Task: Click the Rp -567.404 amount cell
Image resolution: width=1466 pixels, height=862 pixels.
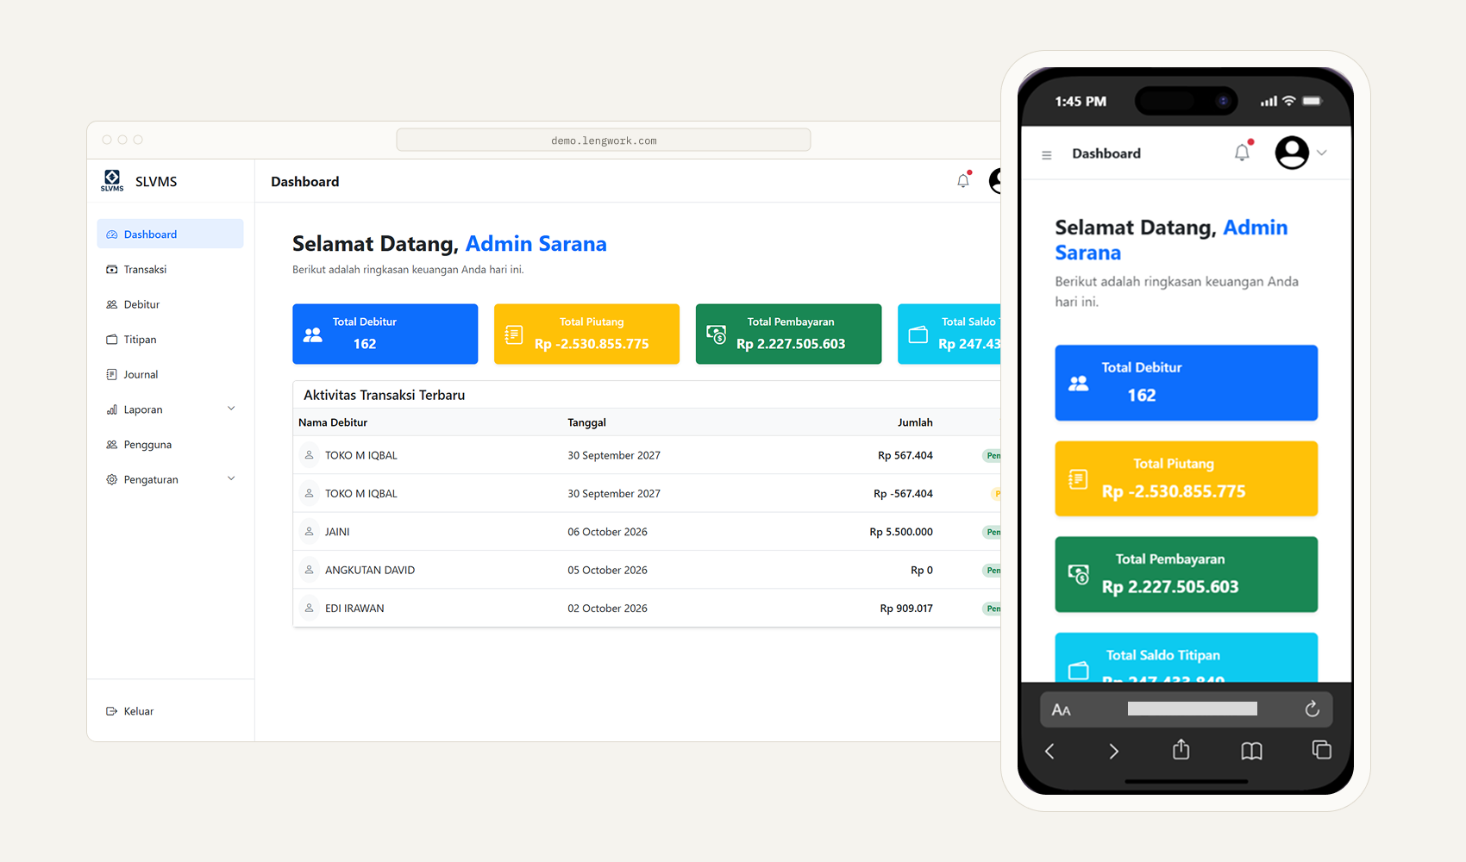Action: pyautogui.click(x=903, y=494)
